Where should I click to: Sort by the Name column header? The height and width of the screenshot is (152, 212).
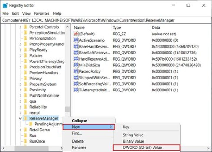click(79, 27)
